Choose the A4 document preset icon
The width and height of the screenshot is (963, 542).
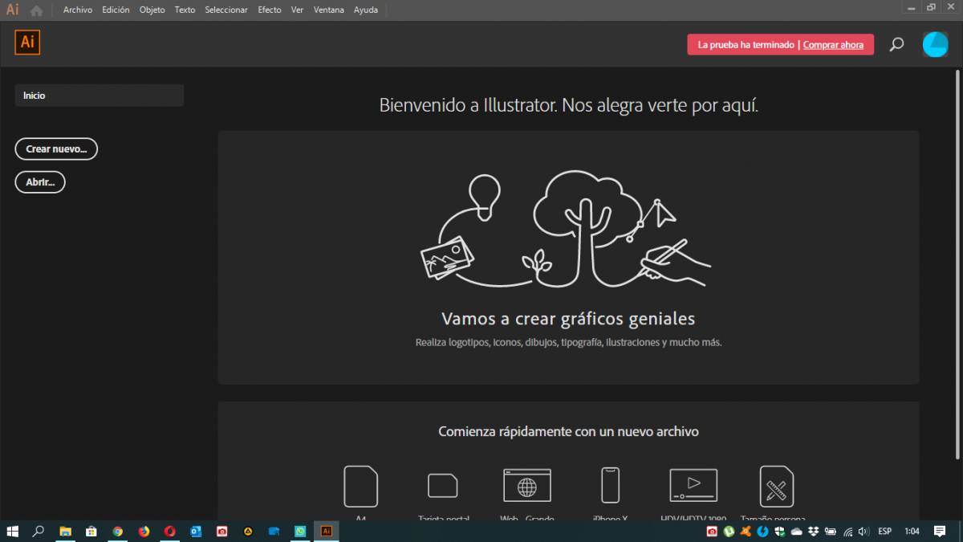pyautogui.click(x=360, y=486)
